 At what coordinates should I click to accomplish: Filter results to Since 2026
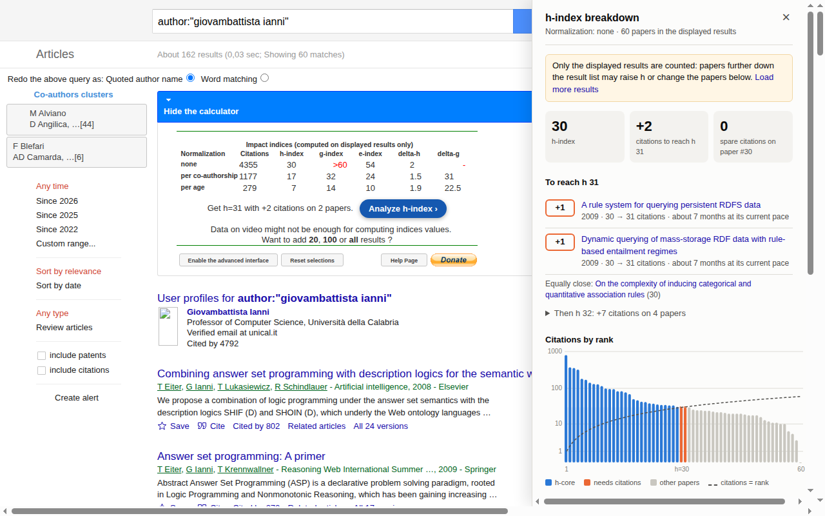(x=57, y=201)
